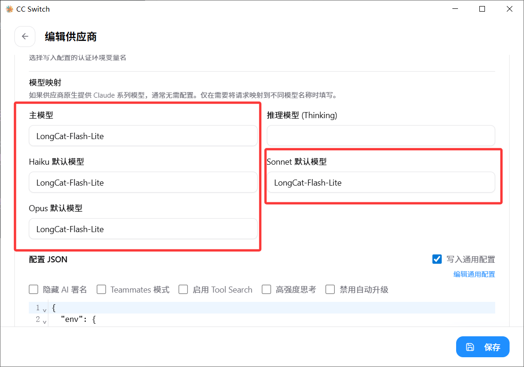Click the Haiku 默认模型 input field
The image size is (524, 367).
coord(143,182)
